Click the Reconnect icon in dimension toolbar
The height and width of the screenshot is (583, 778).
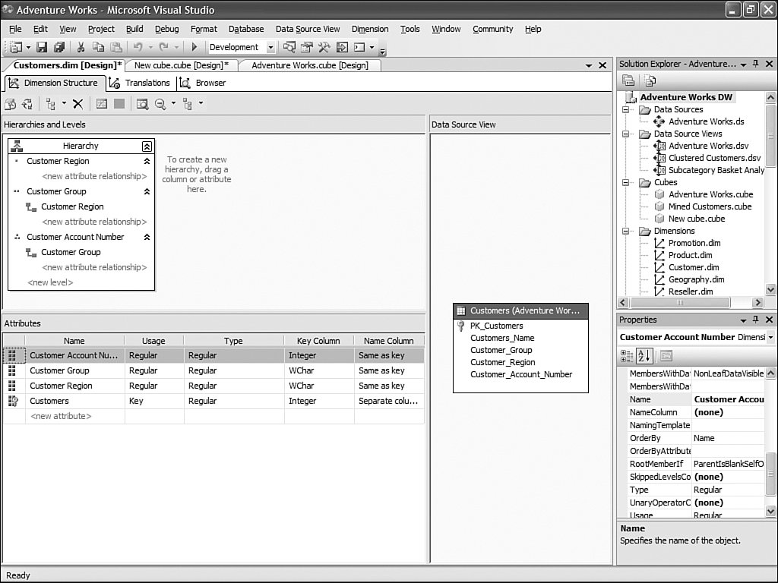point(27,103)
